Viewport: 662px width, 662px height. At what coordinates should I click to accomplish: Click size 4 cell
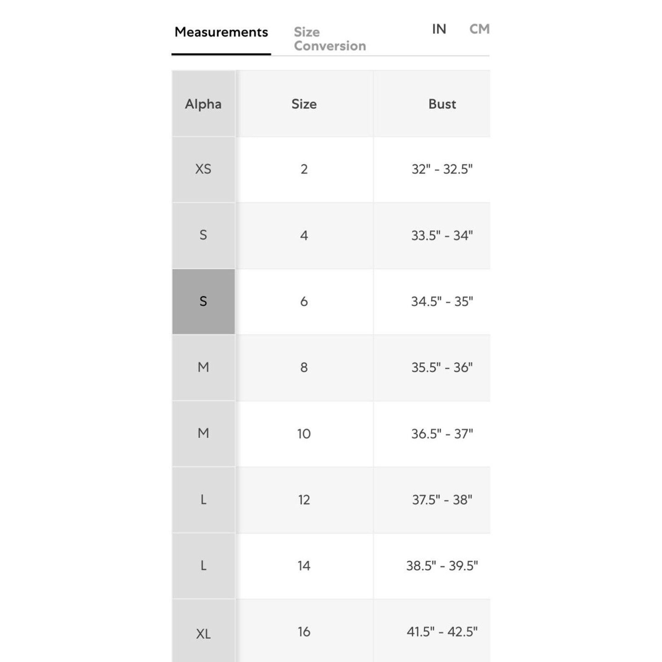(304, 235)
